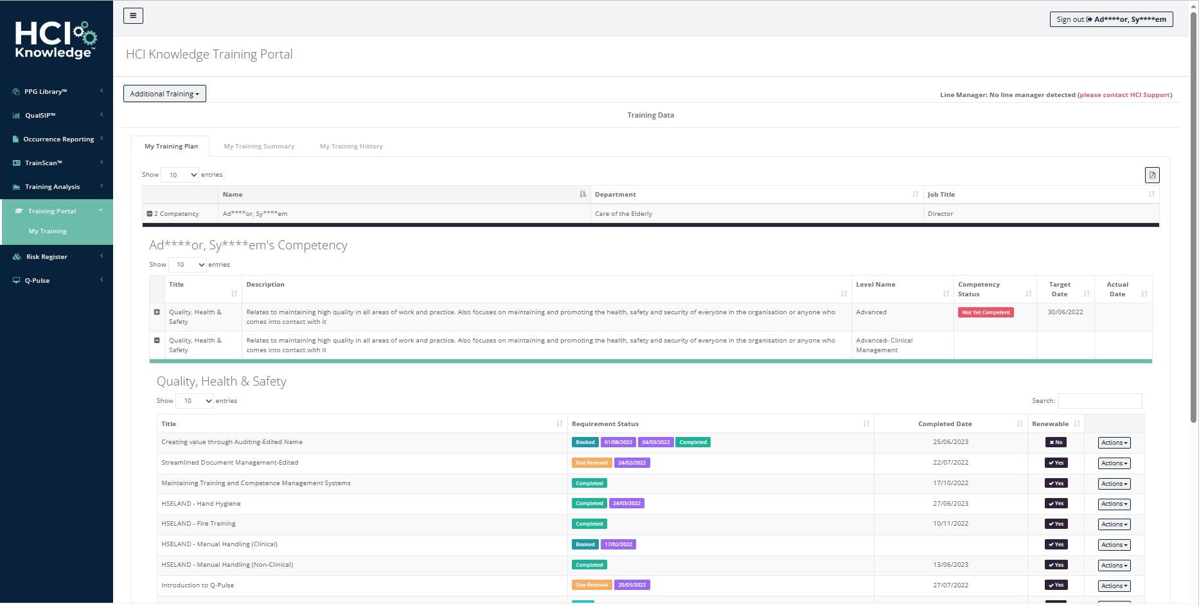Select the QualSIP chart icon in sidebar
1199x606 pixels.
[15, 115]
